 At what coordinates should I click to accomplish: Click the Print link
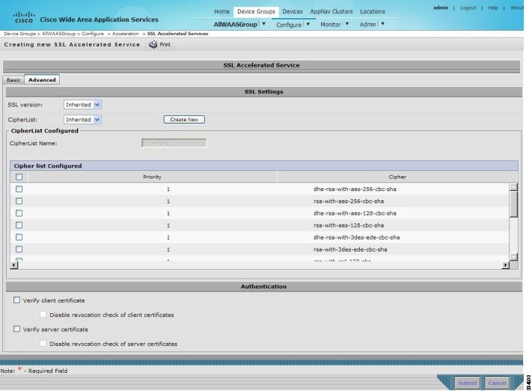point(165,44)
